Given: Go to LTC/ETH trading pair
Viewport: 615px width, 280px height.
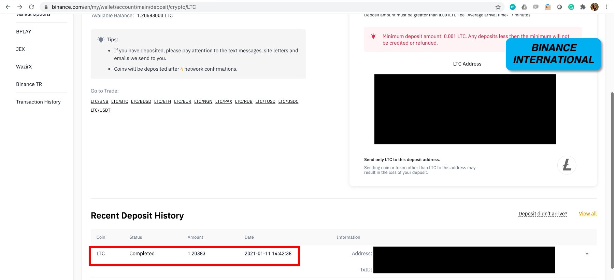Looking at the screenshot, I should point(162,101).
